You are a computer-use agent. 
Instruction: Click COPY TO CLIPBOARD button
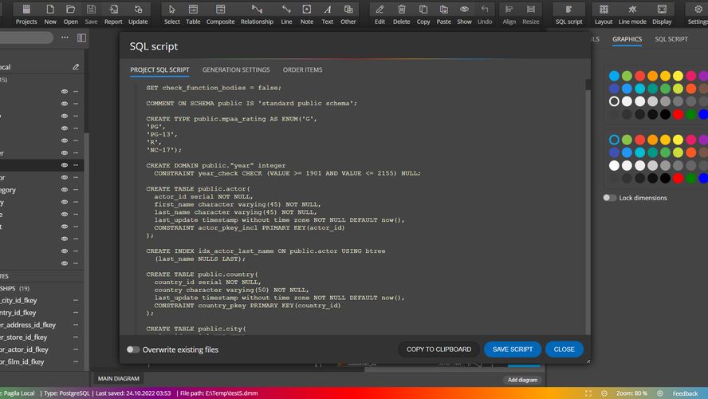click(439, 350)
